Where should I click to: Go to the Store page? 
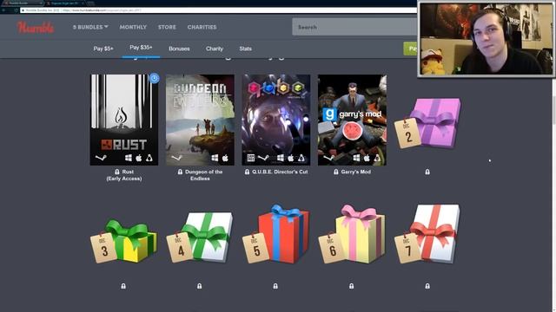tap(167, 27)
